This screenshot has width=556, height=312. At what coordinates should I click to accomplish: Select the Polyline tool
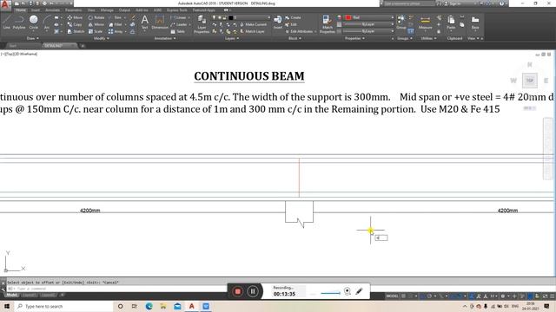(19, 22)
